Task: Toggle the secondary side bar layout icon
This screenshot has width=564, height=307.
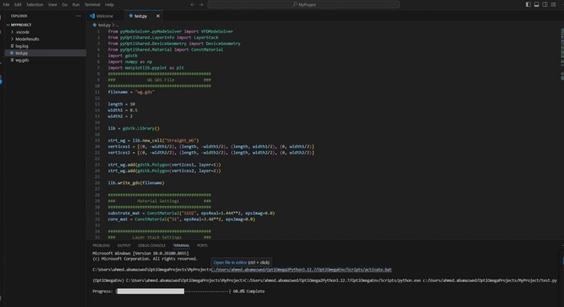Action: (x=545, y=4)
